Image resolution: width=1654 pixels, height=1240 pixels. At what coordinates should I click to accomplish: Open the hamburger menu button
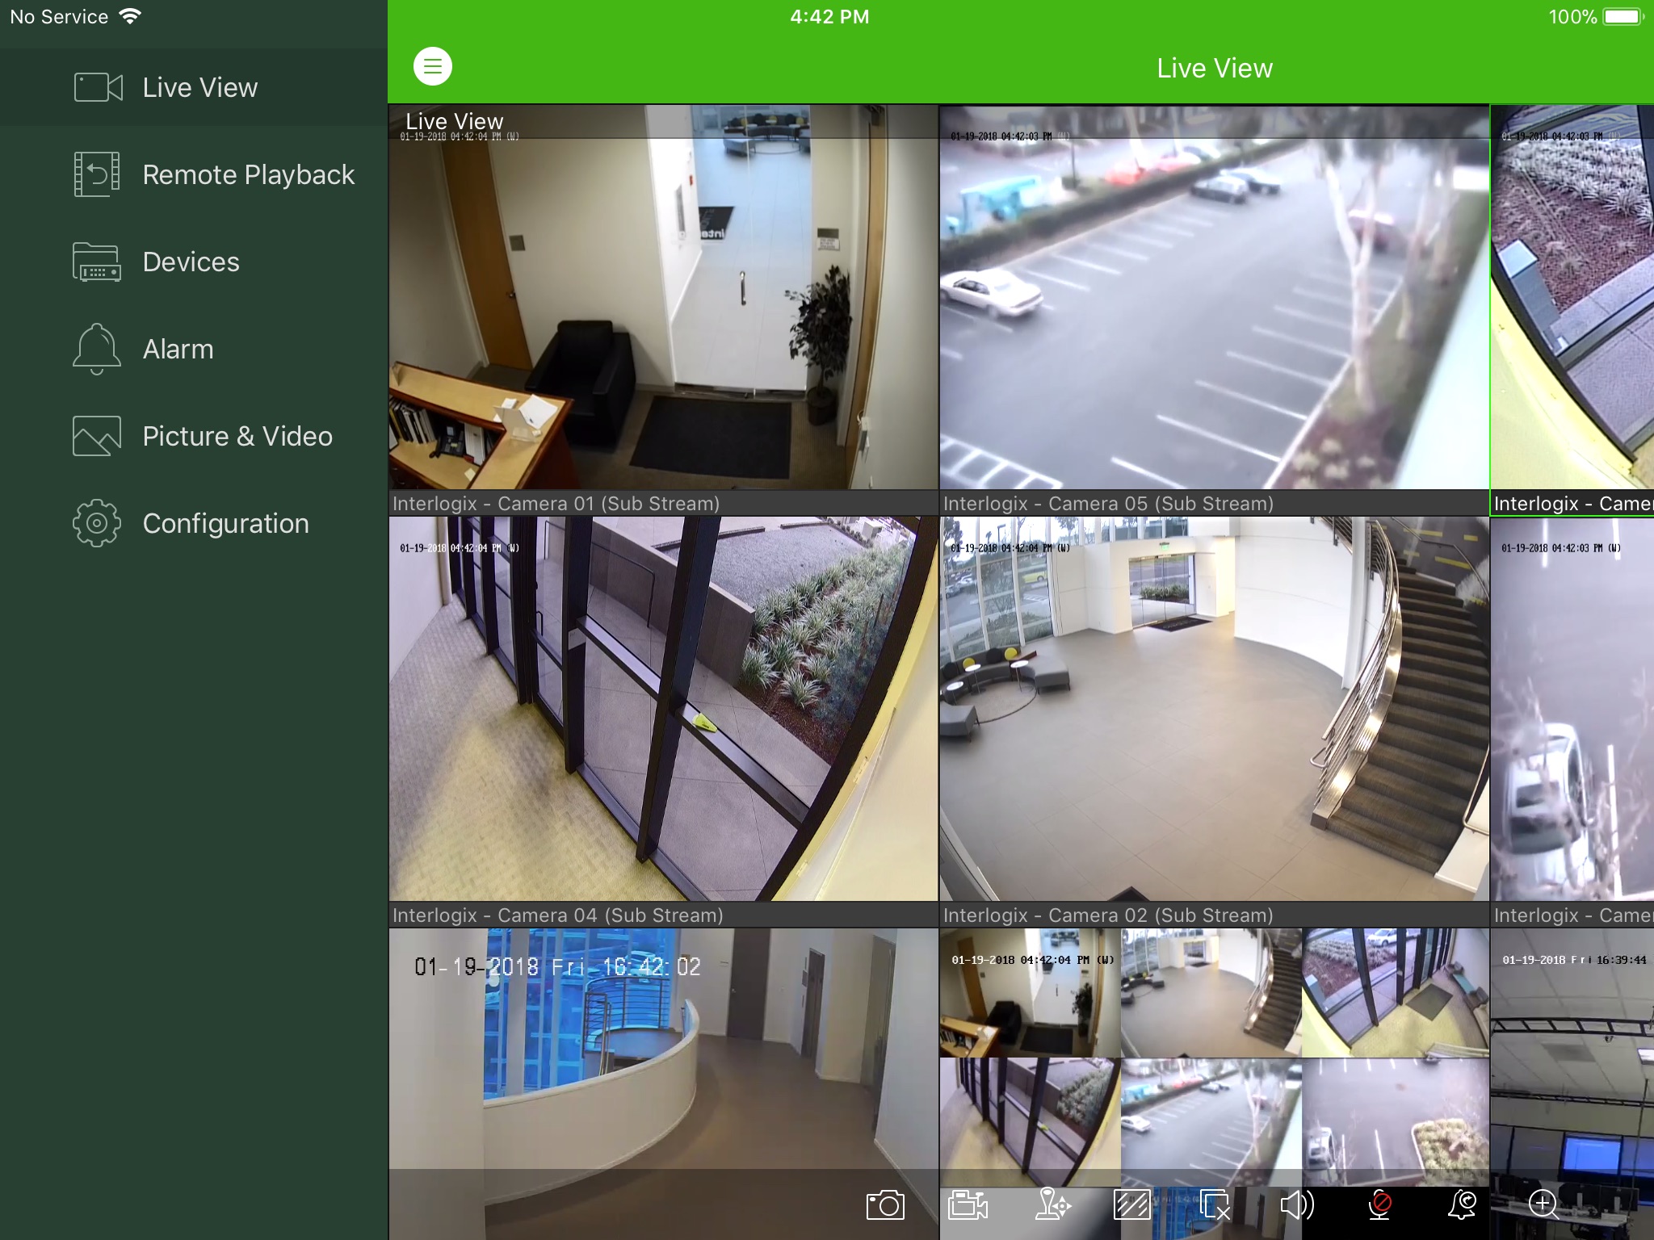point(432,66)
